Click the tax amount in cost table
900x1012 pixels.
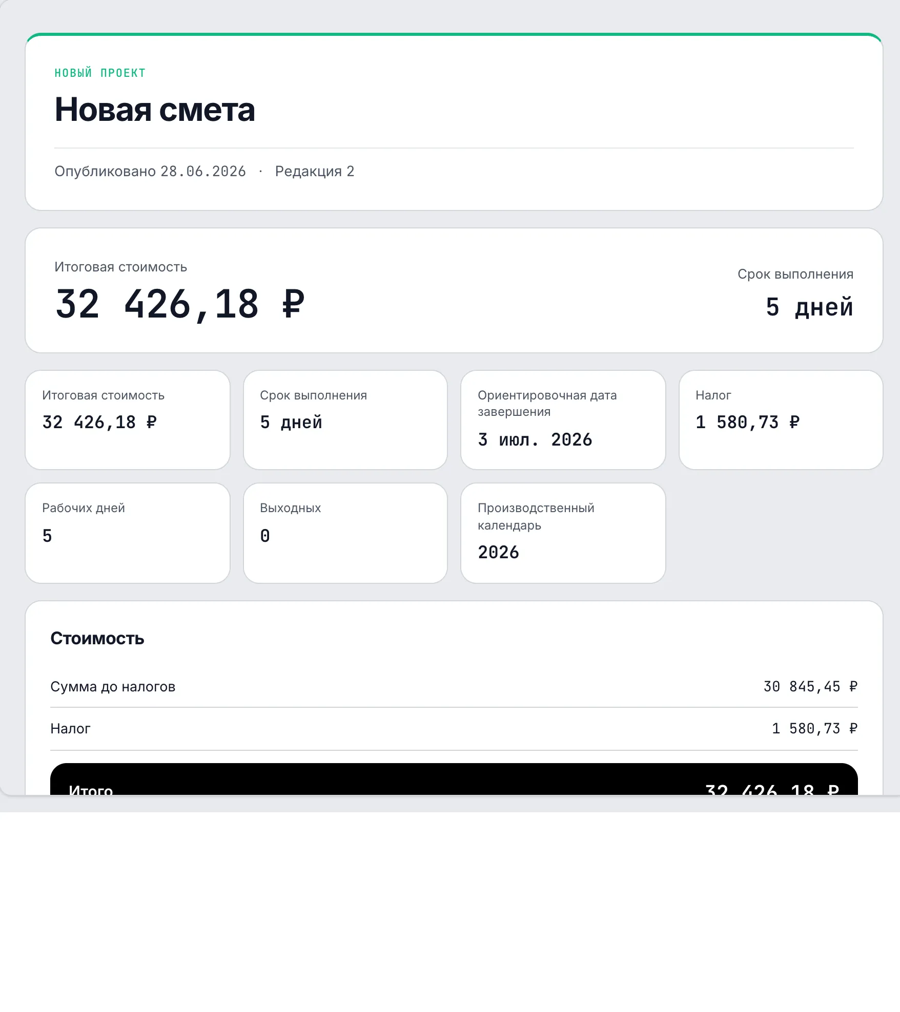point(814,729)
